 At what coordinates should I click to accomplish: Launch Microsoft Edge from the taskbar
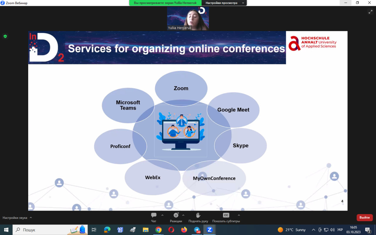point(107,230)
